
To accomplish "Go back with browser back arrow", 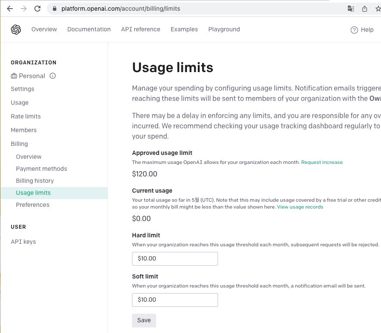I will click(x=10, y=9).
